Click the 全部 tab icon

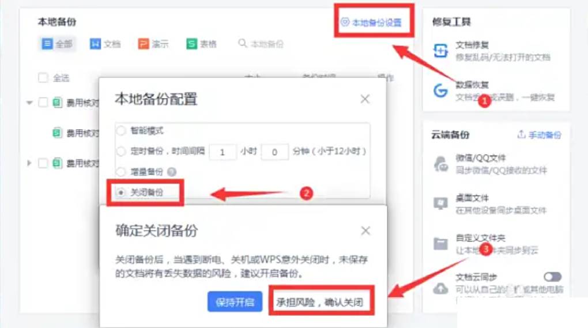coord(47,44)
